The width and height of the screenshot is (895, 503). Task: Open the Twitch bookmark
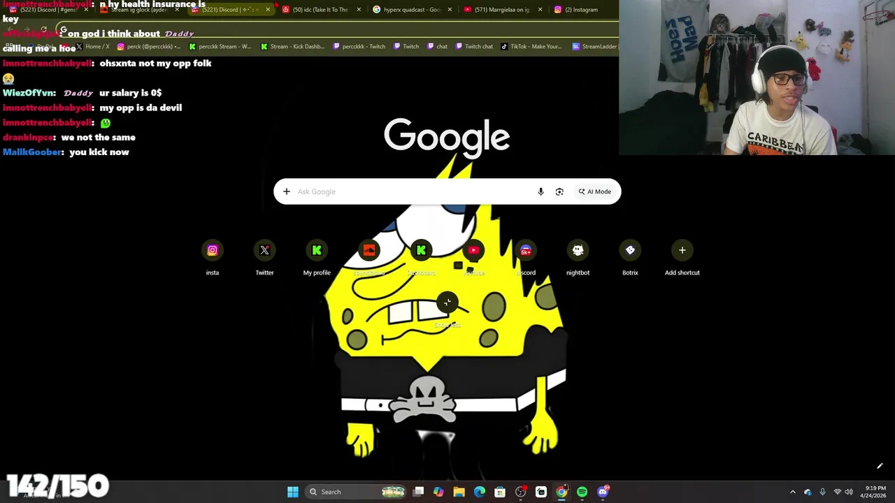tap(406, 47)
